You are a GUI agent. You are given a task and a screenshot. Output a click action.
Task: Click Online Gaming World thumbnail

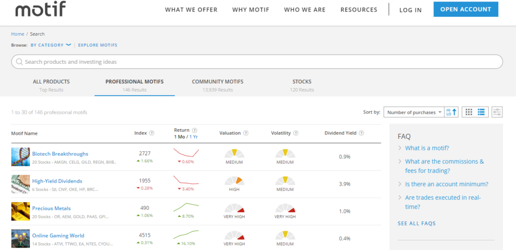(20, 238)
